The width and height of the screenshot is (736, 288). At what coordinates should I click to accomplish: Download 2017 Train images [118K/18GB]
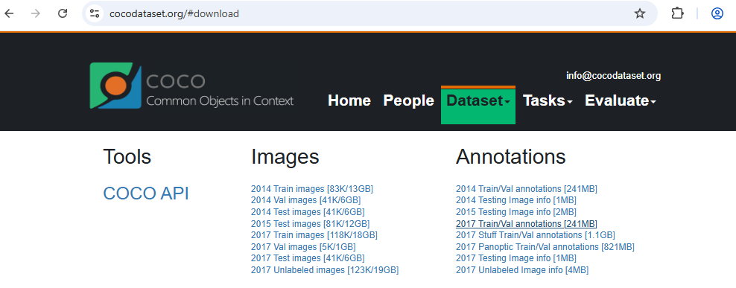(314, 235)
